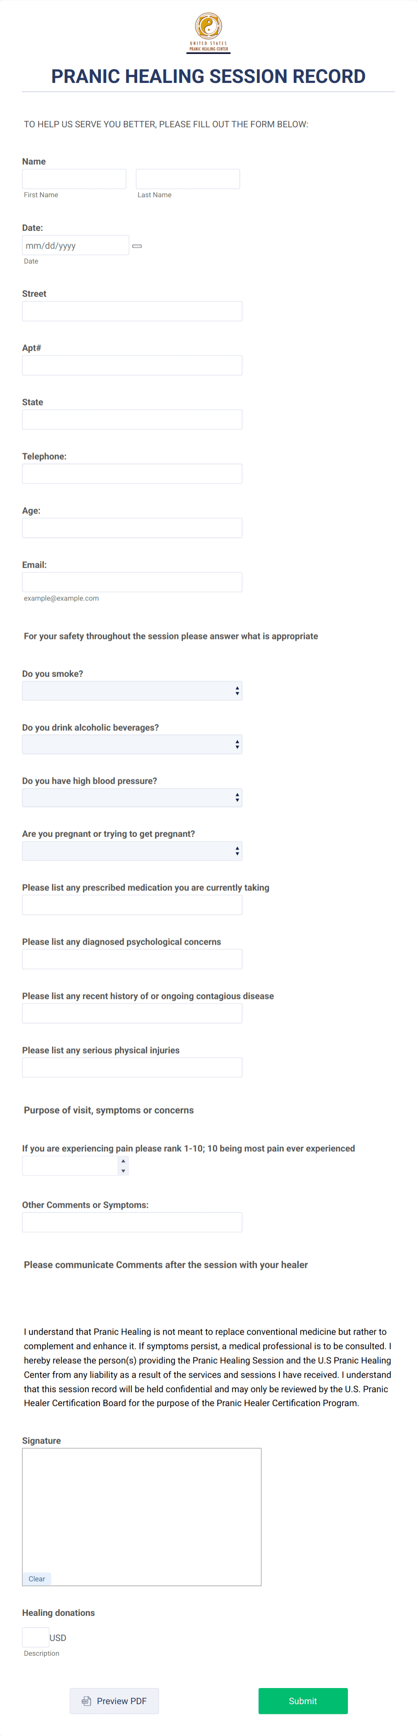Open the alcoholic beverages dropdown
This screenshot has width=417, height=1736.
coord(132,744)
